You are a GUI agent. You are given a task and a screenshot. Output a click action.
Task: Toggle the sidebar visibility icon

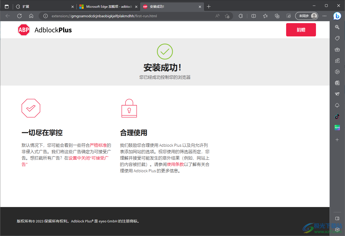point(337,218)
